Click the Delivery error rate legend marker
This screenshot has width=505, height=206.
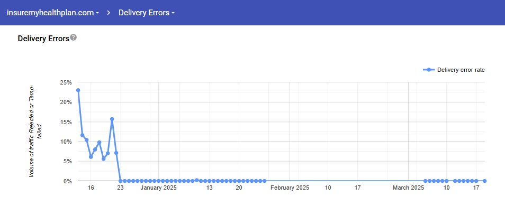[429, 70]
